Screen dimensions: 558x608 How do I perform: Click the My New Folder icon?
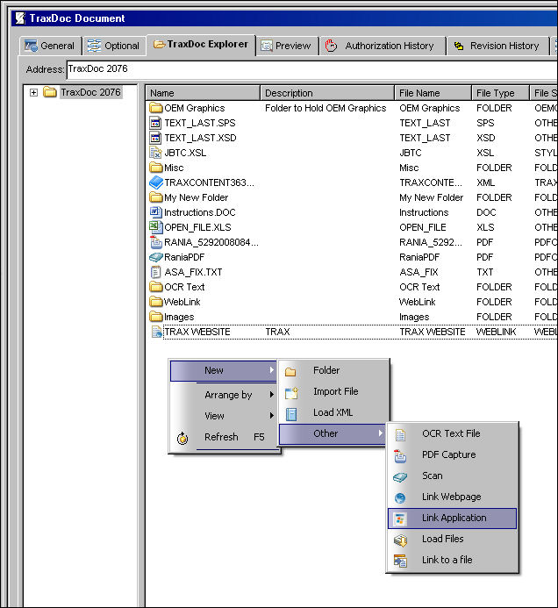point(156,197)
